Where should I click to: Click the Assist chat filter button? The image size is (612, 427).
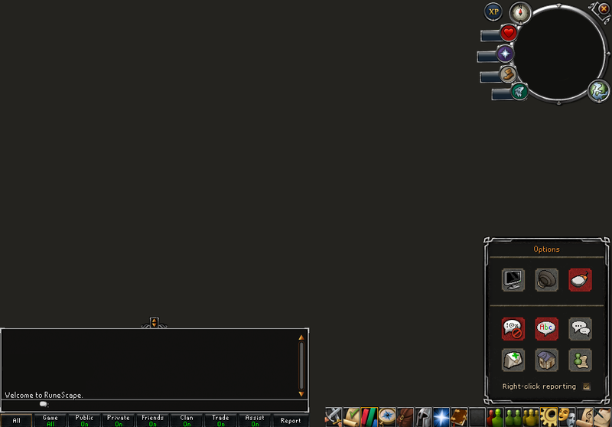(255, 420)
